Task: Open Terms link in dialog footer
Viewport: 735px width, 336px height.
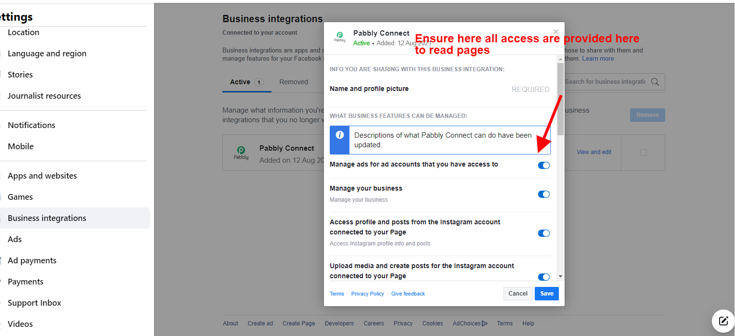Action: tap(337, 294)
